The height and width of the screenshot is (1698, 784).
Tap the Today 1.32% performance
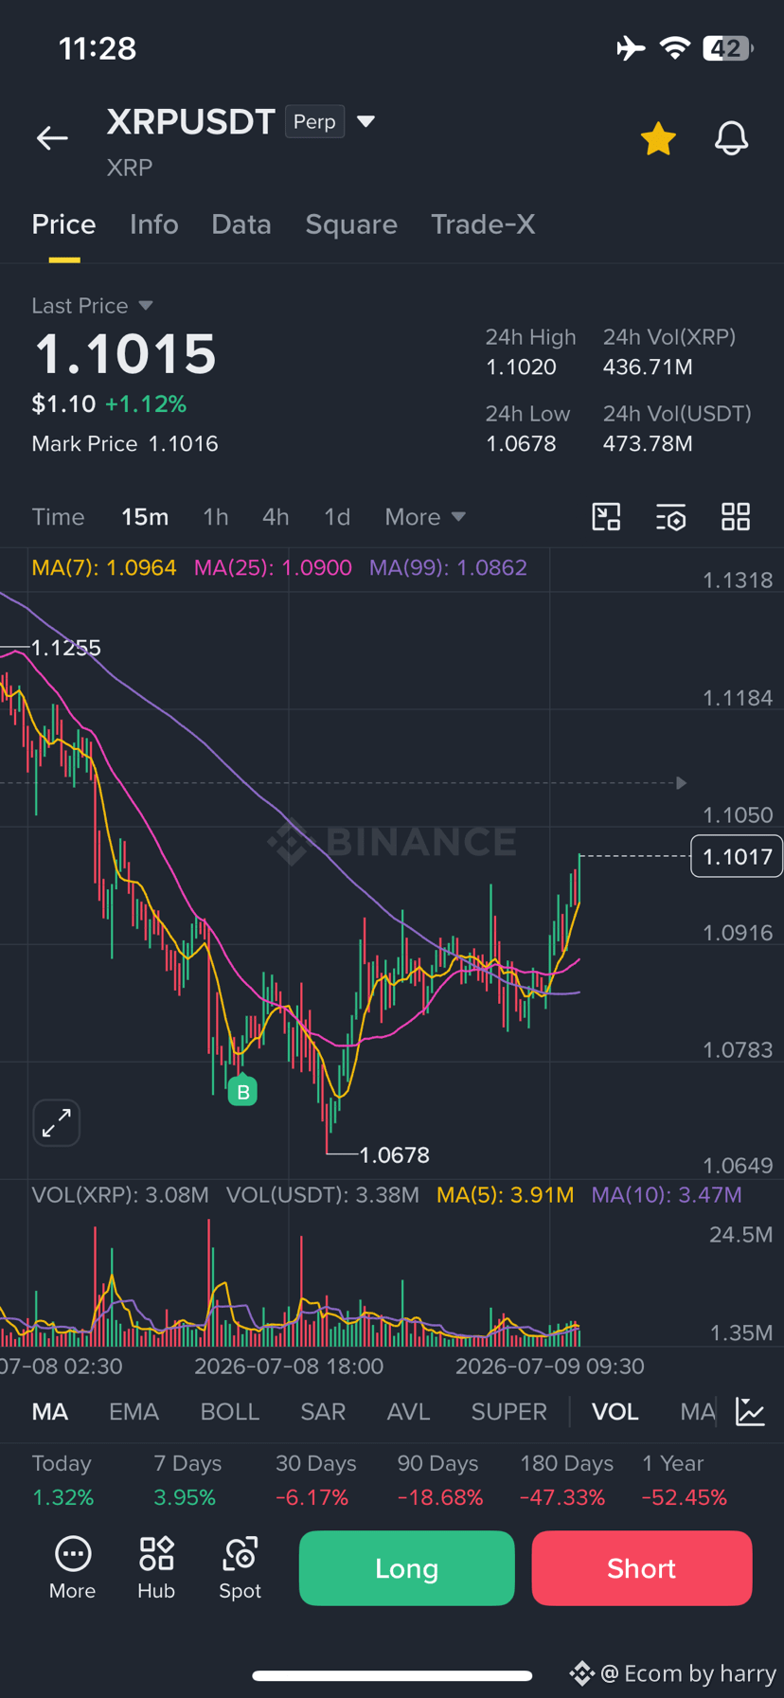(62, 1480)
